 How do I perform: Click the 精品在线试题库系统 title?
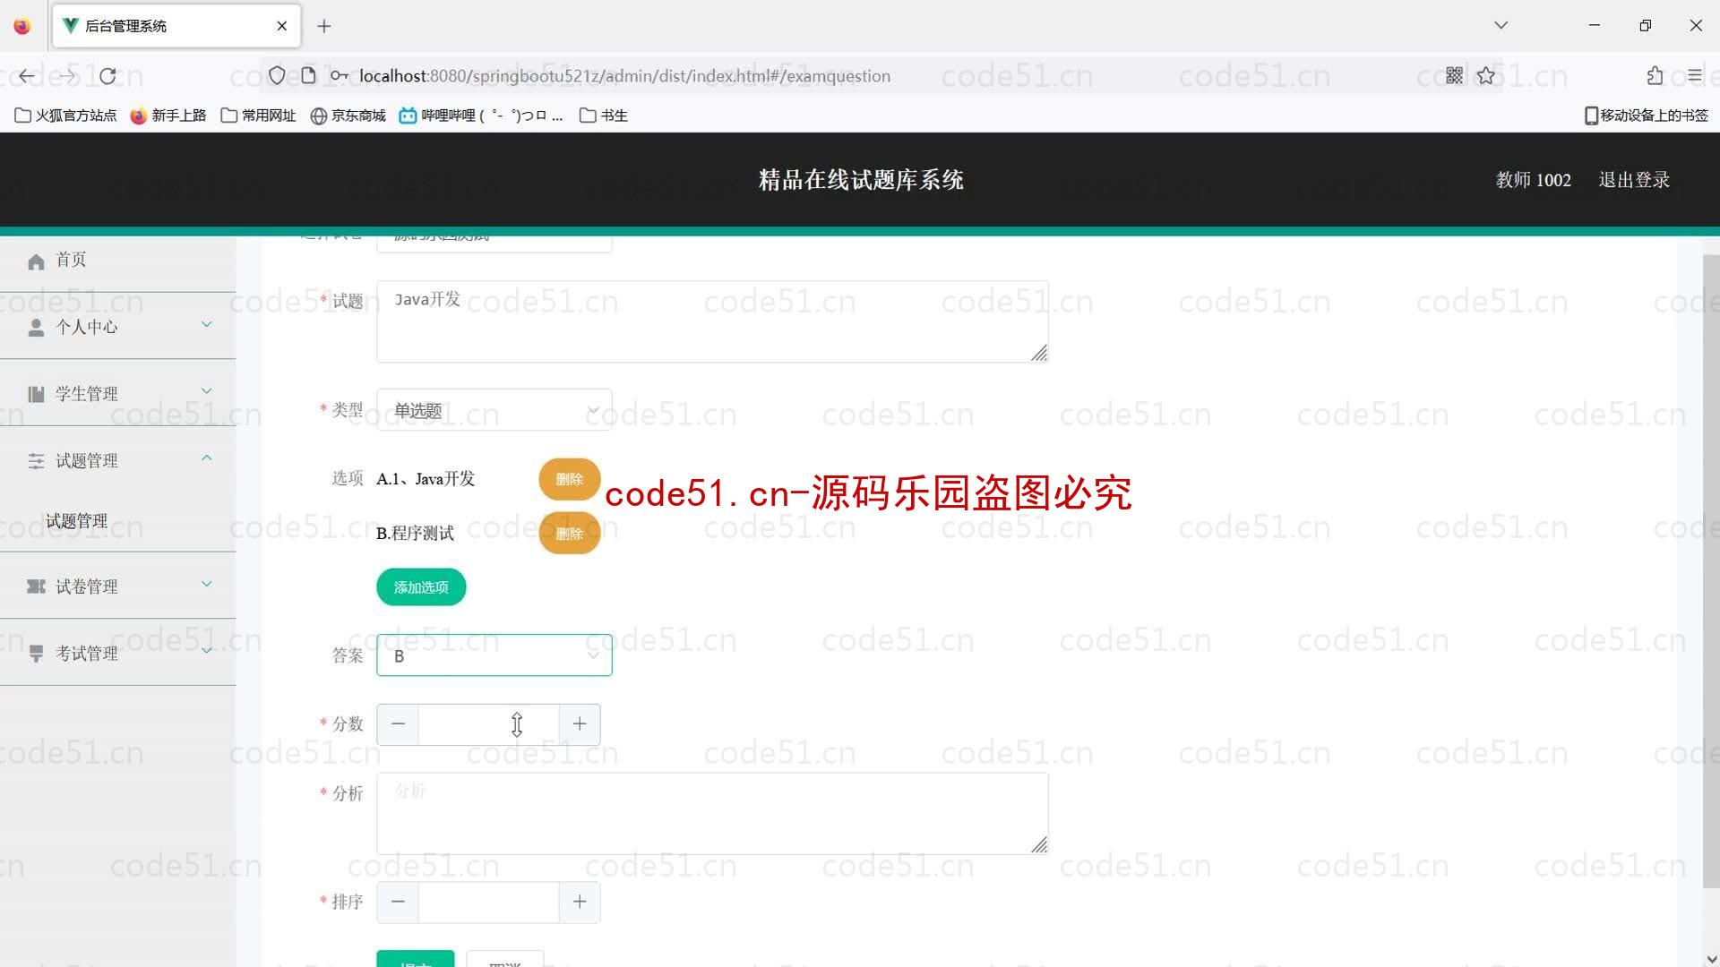coord(861,180)
